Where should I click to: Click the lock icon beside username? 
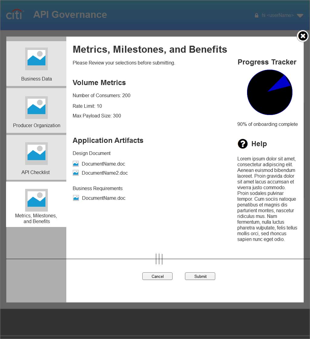[256, 15]
